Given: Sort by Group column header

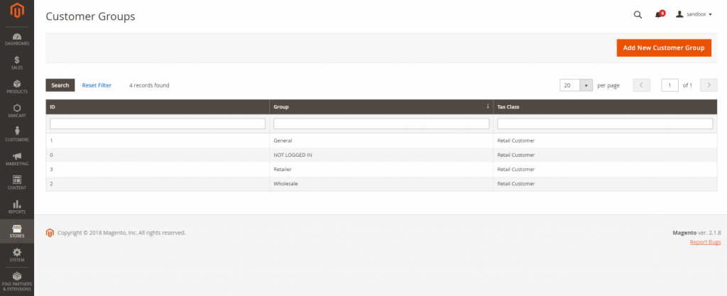Looking at the screenshot, I should click(x=381, y=106).
